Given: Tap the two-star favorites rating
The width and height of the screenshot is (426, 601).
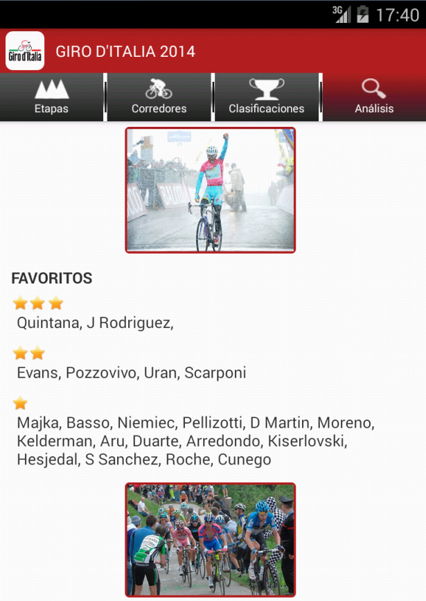Looking at the screenshot, I should point(28,353).
